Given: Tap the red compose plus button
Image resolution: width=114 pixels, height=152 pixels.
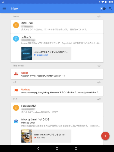Looking at the screenshot, I should (105, 136).
